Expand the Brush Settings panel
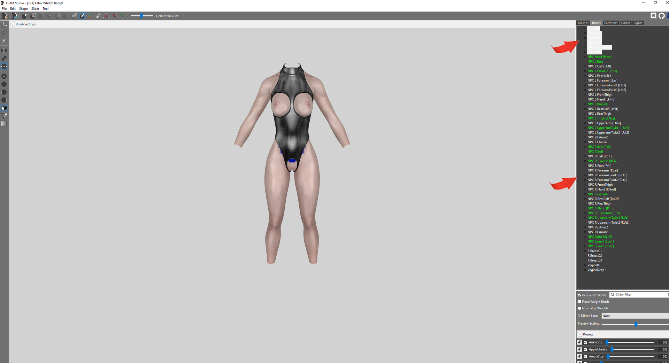Image resolution: width=669 pixels, height=363 pixels. [x=13, y=24]
